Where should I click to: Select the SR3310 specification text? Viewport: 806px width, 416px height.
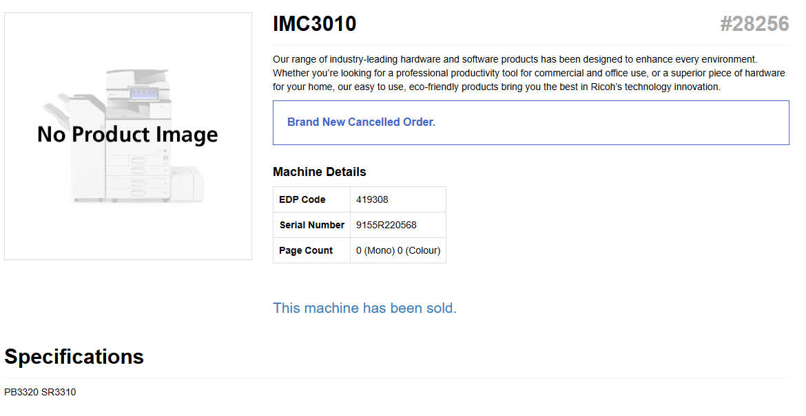click(59, 392)
